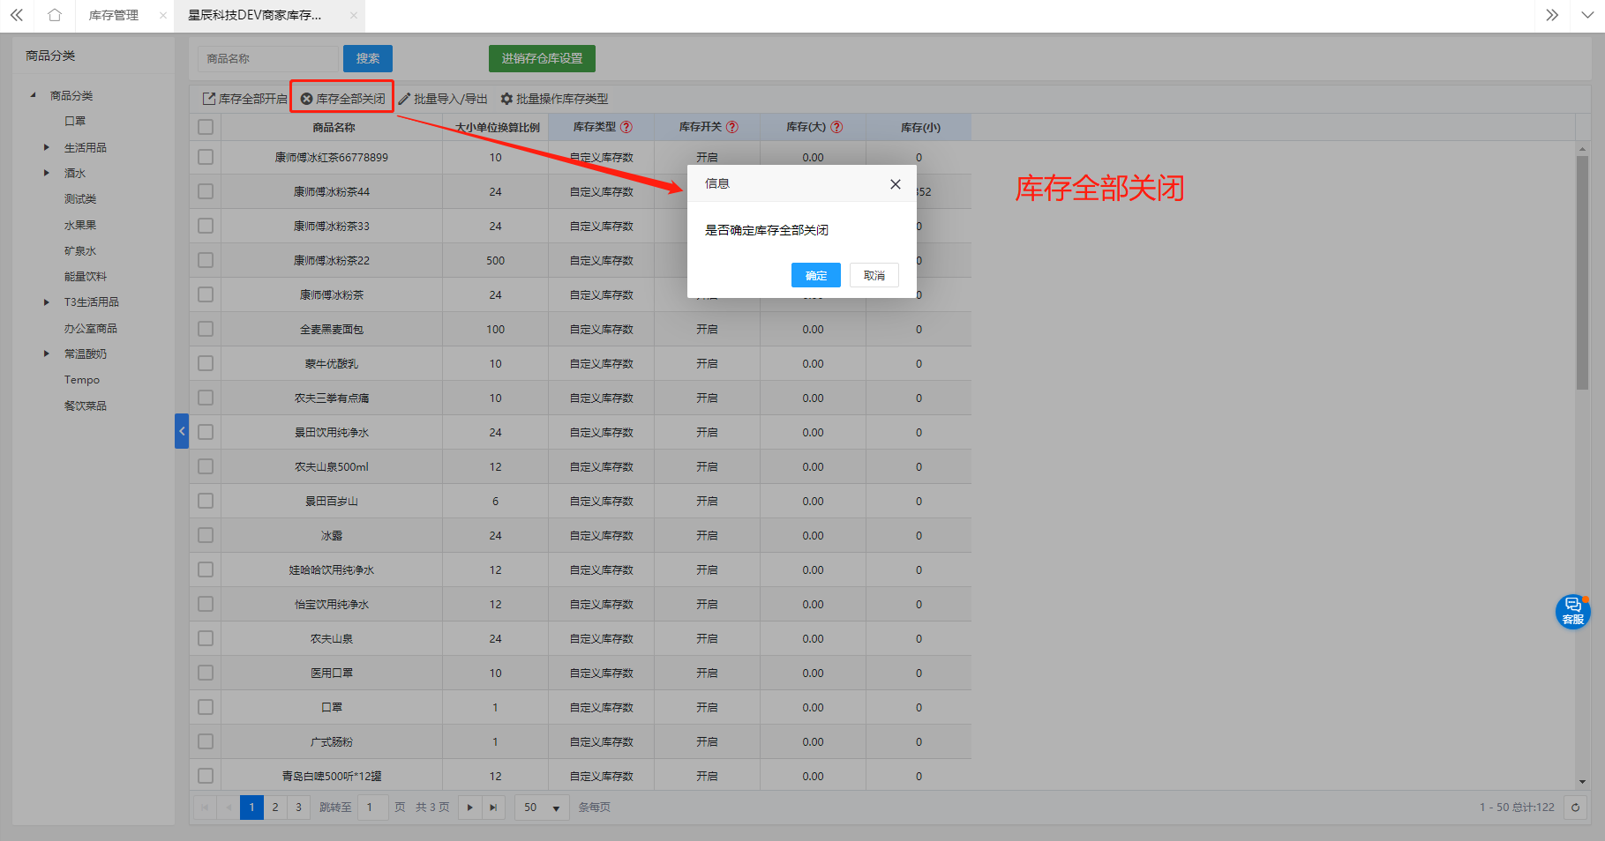Expand the 常温酸奶 category node
1605x841 pixels.
[x=47, y=354]
